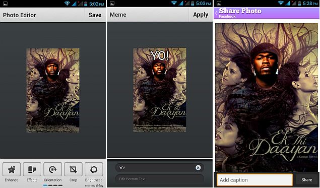Clear the YO! top text field
Viewport: 320px width, 188px height.
pyautogui.click(x=198, y=168)
